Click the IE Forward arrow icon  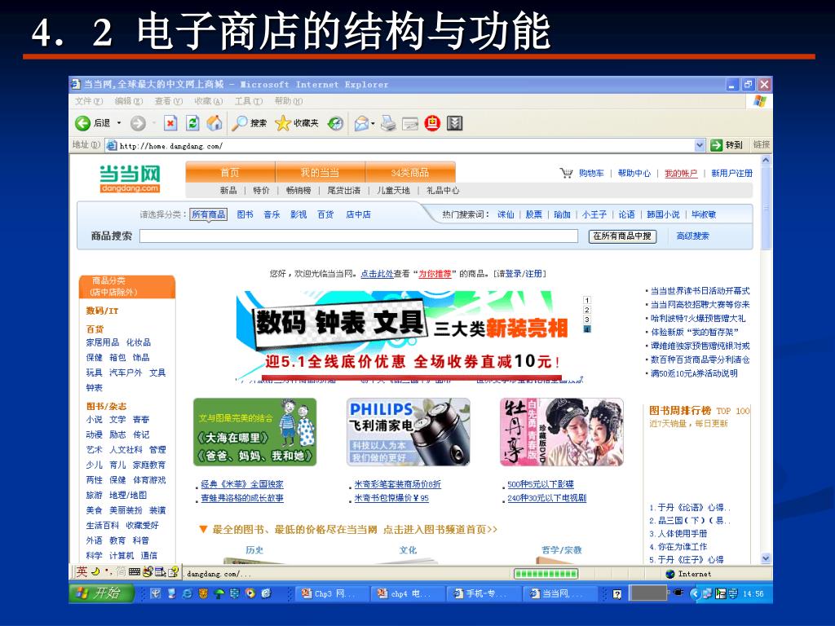(x=138, y=124)
